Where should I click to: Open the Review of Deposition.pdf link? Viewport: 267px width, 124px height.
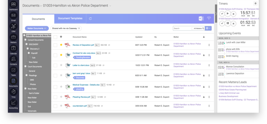83,45
